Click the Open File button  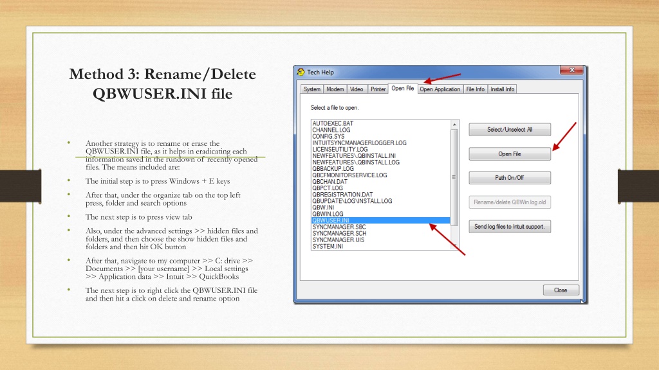[x=510, y=154]
